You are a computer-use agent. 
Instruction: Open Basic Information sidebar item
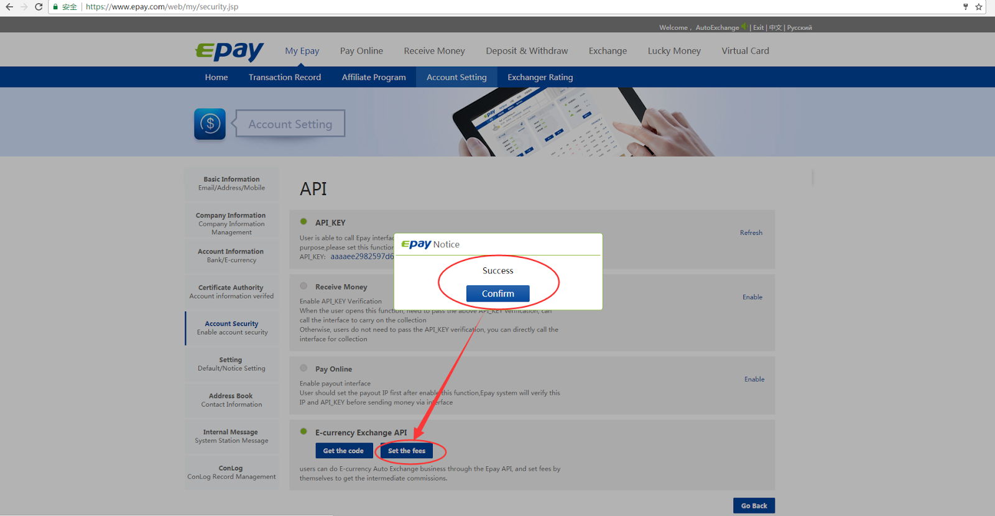tap(231, 183)
